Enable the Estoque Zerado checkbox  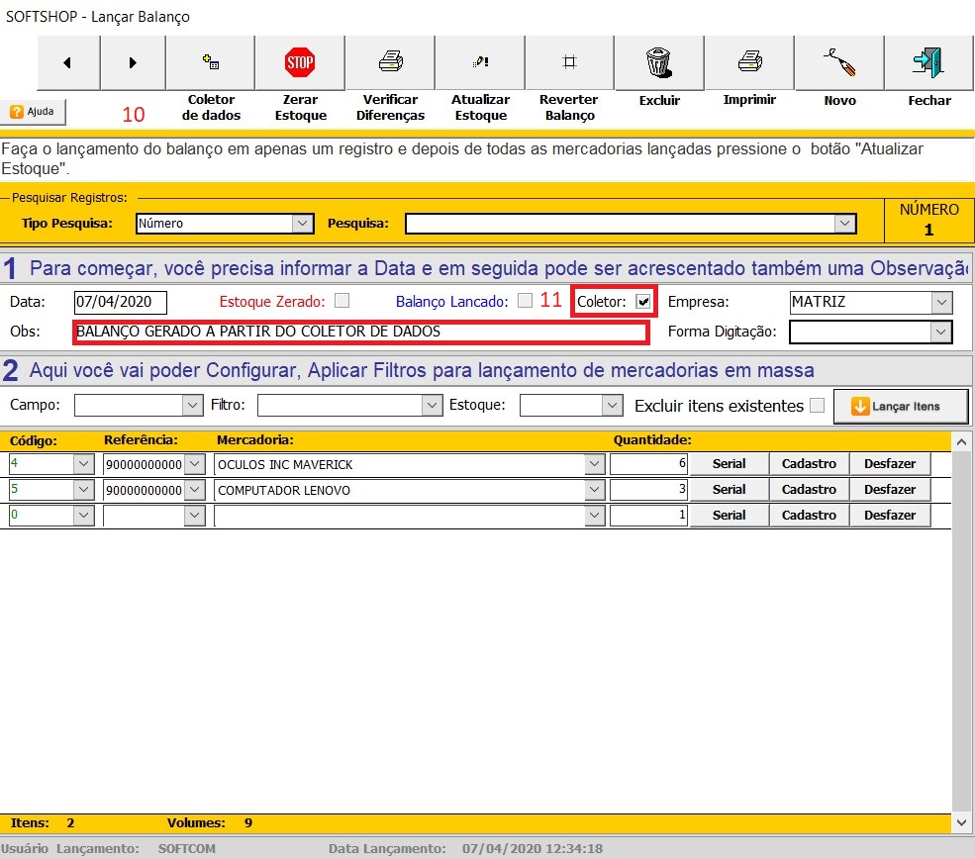point(341,301)
